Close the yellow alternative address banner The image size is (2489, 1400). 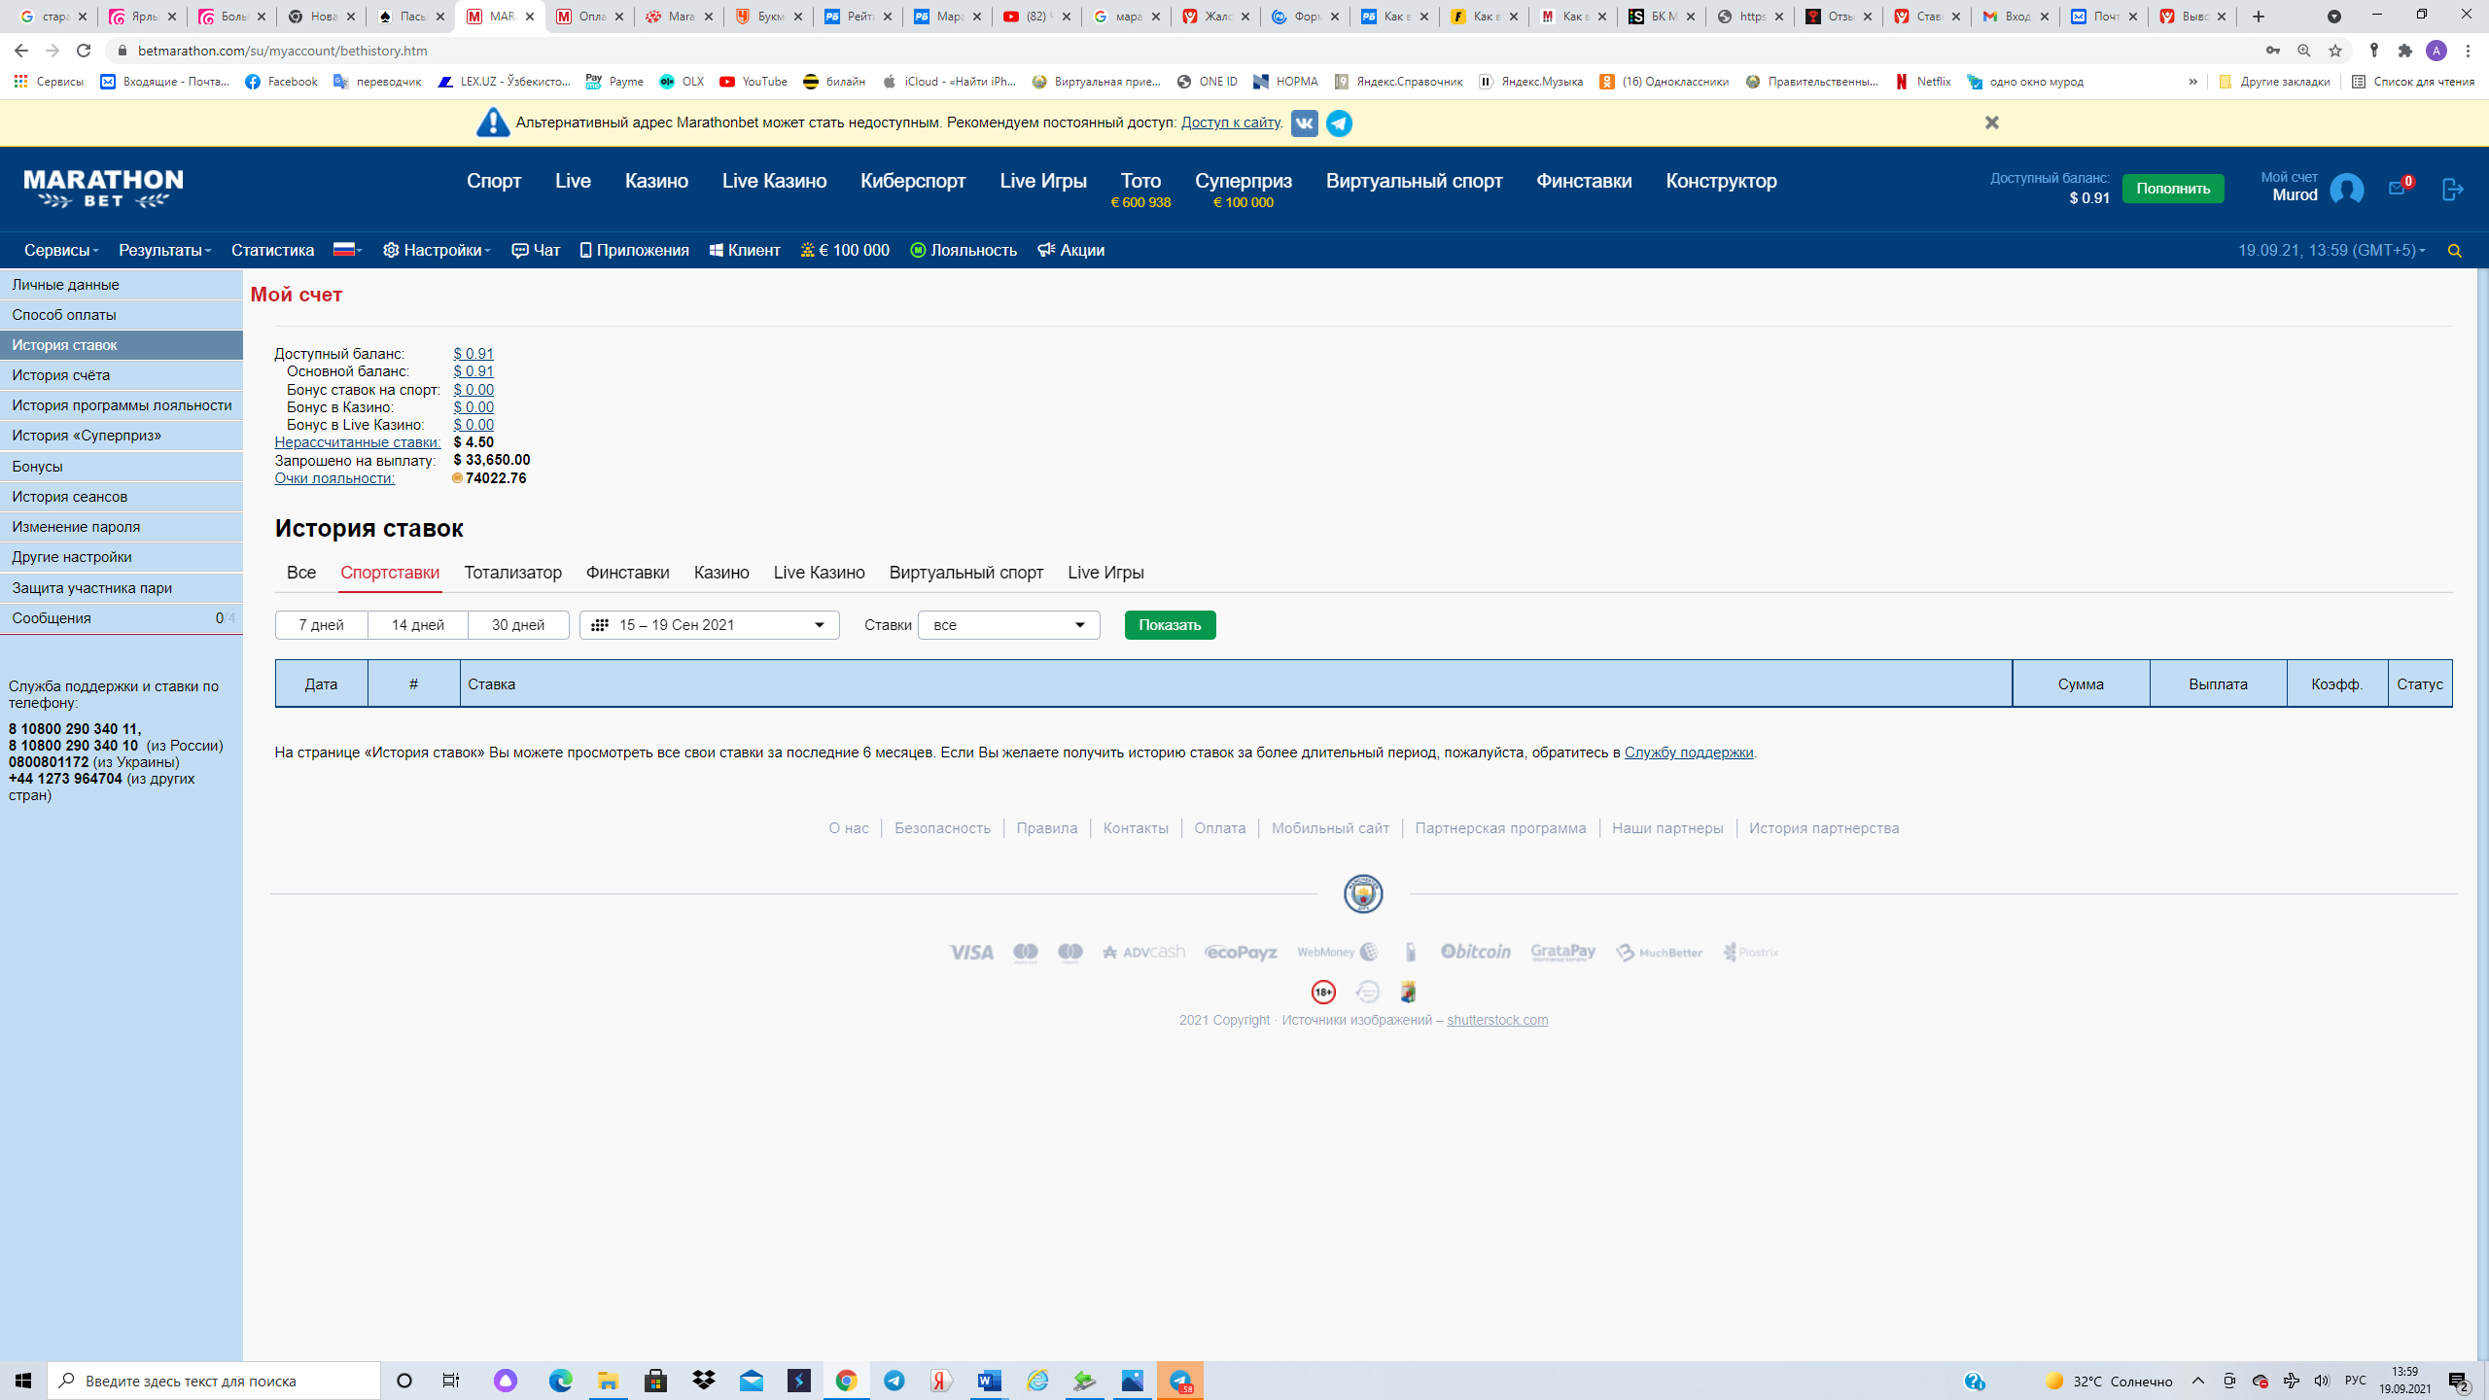(1991, 122)
